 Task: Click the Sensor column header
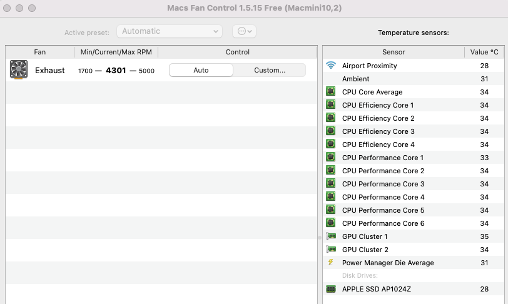394,52
